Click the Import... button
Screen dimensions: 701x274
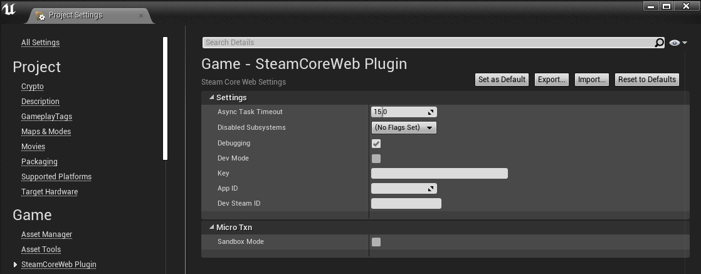[x=591, y=80]
